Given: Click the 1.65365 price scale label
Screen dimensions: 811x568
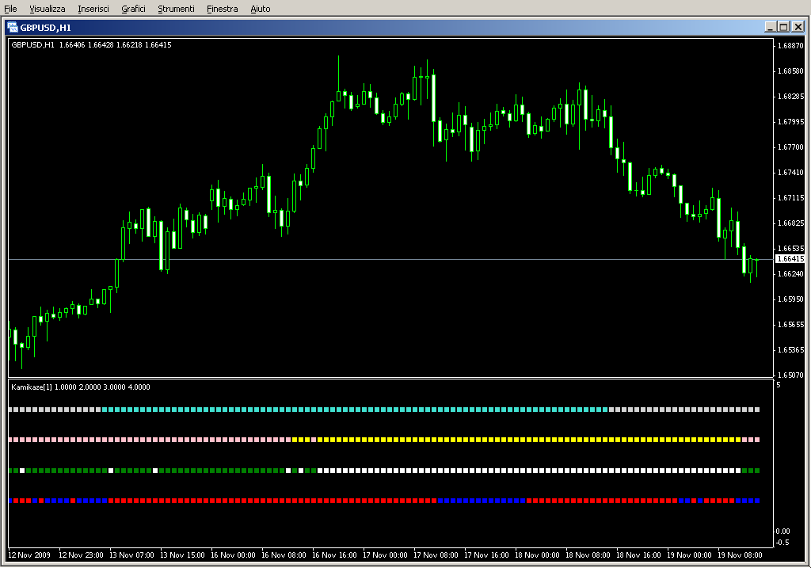Looking at the screenshot, I should [791, 349].
